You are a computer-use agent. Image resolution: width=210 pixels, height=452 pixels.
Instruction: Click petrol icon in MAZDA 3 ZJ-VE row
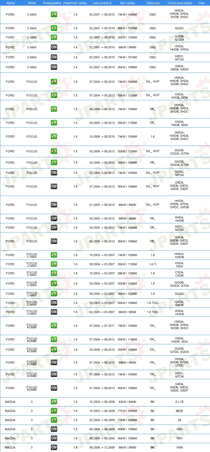click(x=54, y=402)
